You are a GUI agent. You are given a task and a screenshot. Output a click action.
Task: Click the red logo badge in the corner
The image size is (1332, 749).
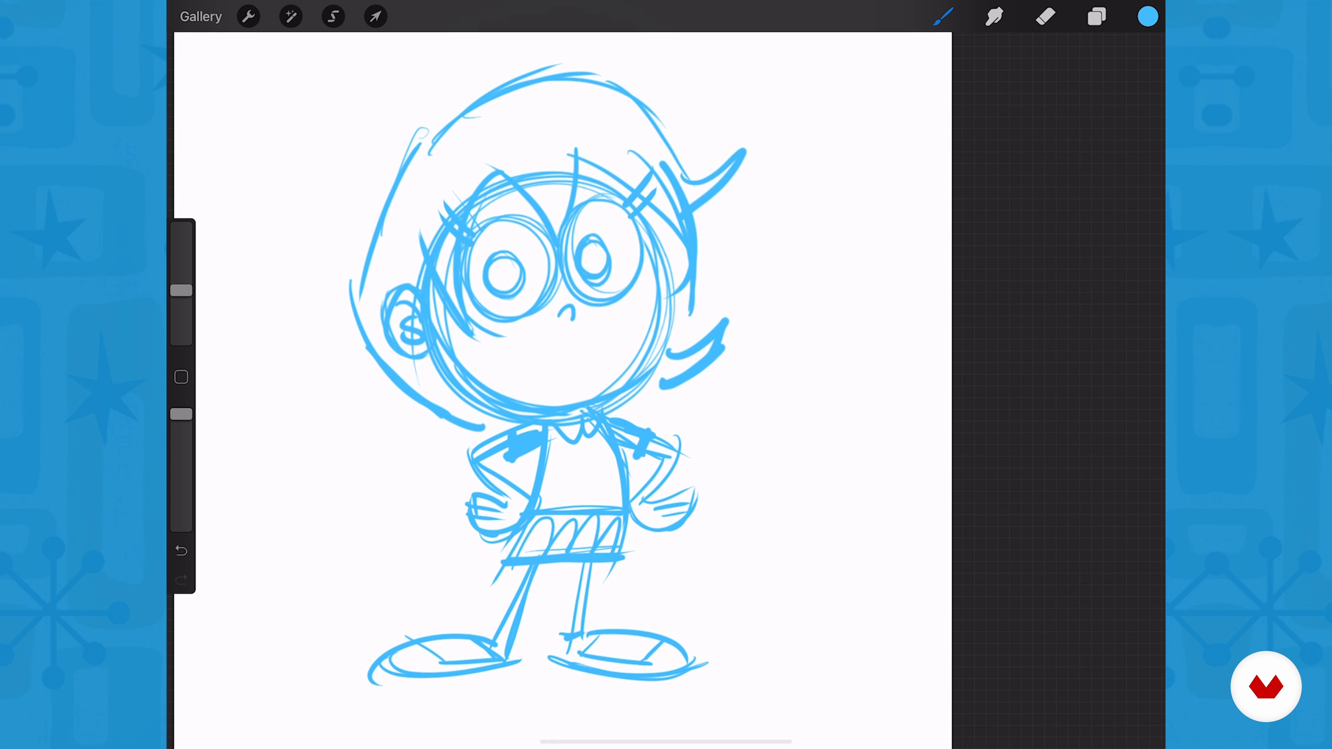click(x=1266, y=687)
